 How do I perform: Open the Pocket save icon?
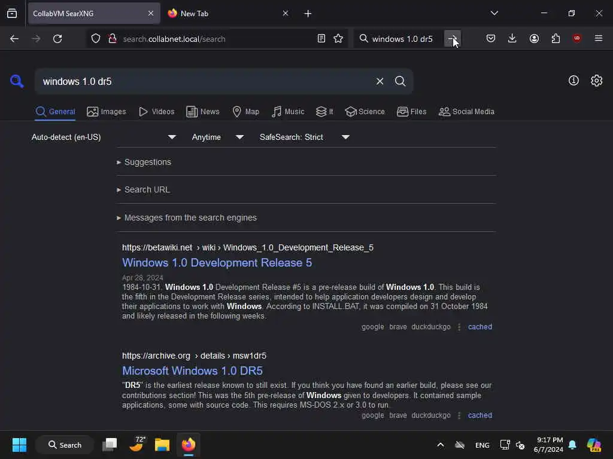pyautogui.click(x=491, y=38)
